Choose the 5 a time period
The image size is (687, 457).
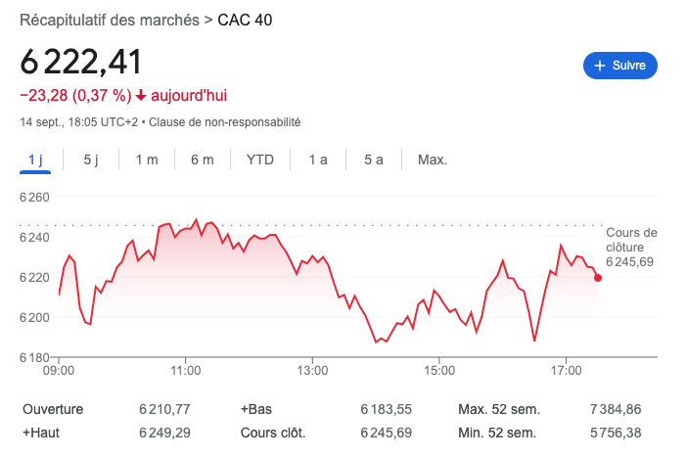tap(373, 160)
